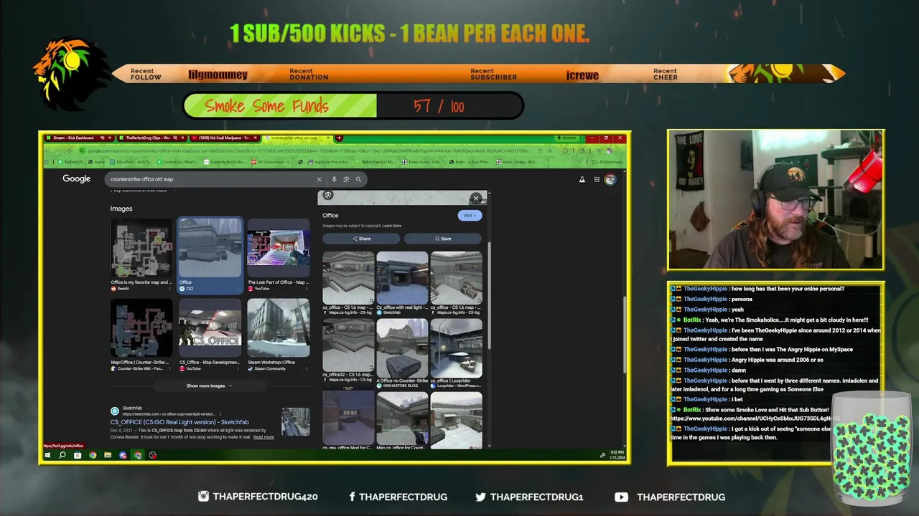Click the Visit button for Office image
The image size is (919, 516).
[x=470, y=215]
